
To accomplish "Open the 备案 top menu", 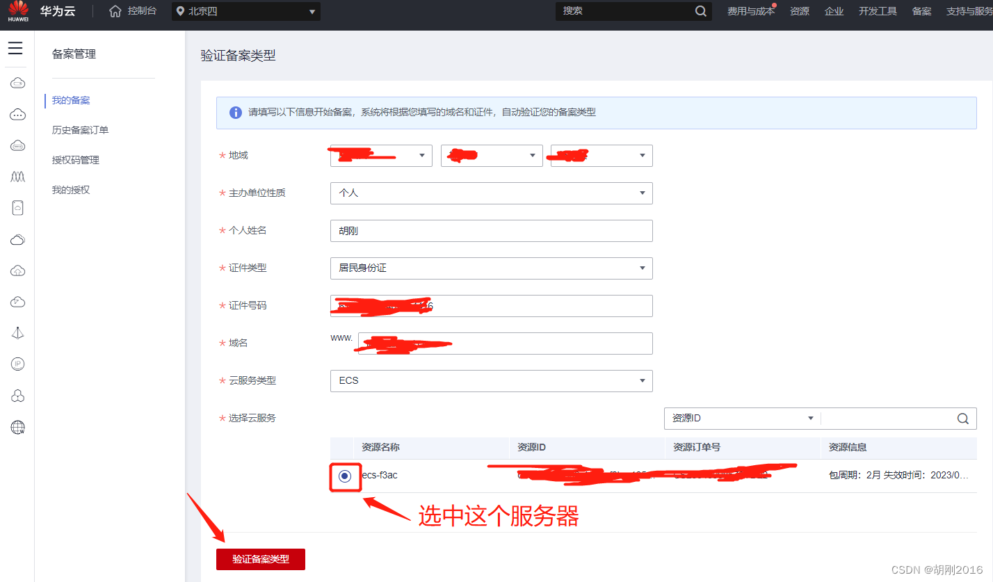I will tap(921, 11).
